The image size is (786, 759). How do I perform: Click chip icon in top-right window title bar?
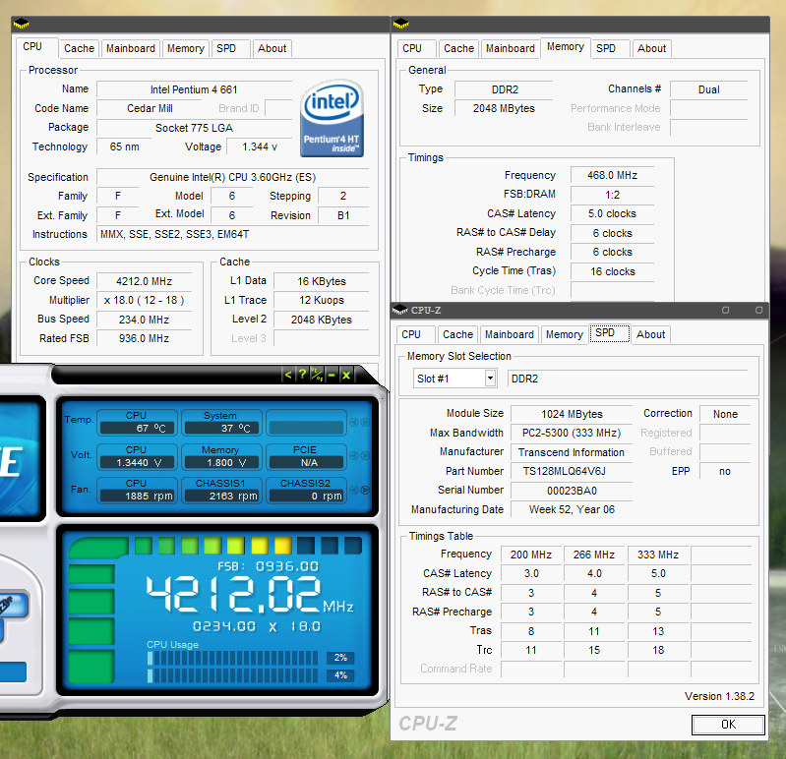[401, 24]
